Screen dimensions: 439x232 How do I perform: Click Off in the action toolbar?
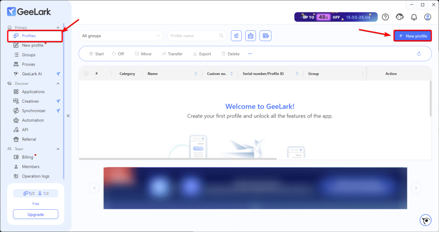[x=118, y=54]
